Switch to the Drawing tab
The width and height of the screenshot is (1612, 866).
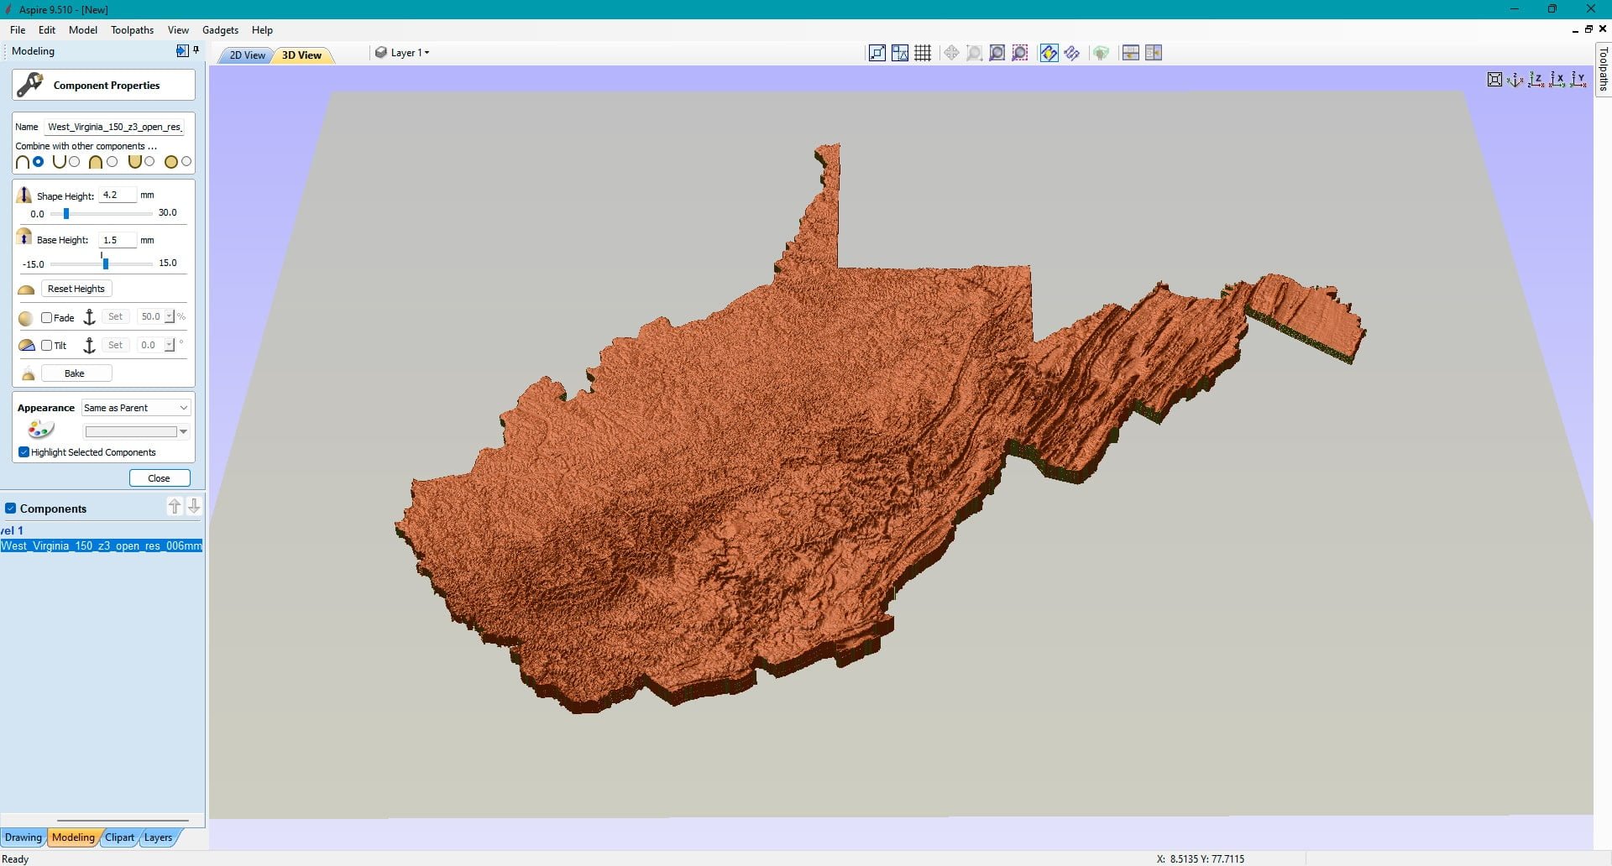tap(24, 837)
